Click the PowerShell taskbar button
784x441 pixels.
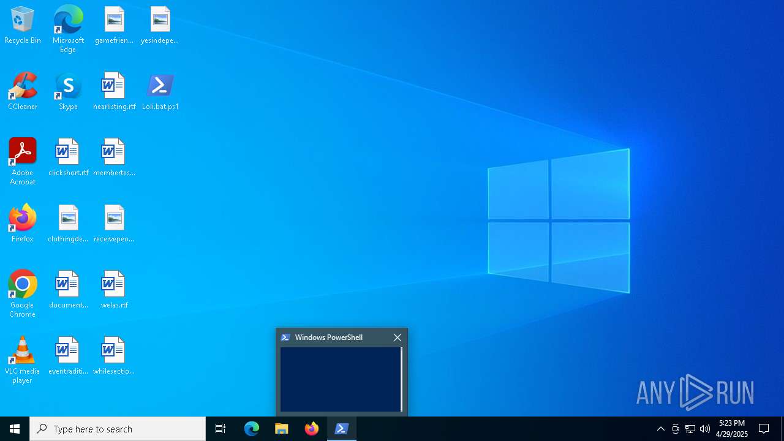tap(342, 429)
